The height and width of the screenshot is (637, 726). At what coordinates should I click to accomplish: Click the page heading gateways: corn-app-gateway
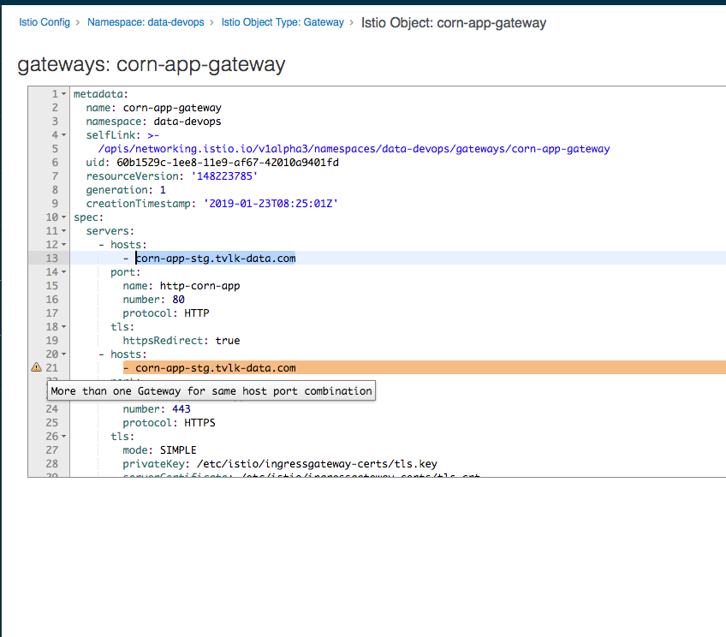pyautogui.click(x=151, y=64)
